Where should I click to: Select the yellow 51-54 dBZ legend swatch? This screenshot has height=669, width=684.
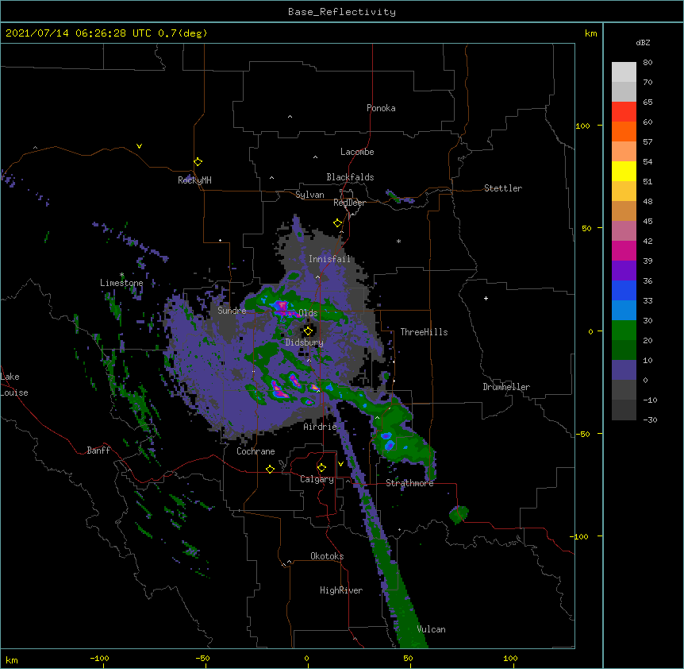[624, 171]
